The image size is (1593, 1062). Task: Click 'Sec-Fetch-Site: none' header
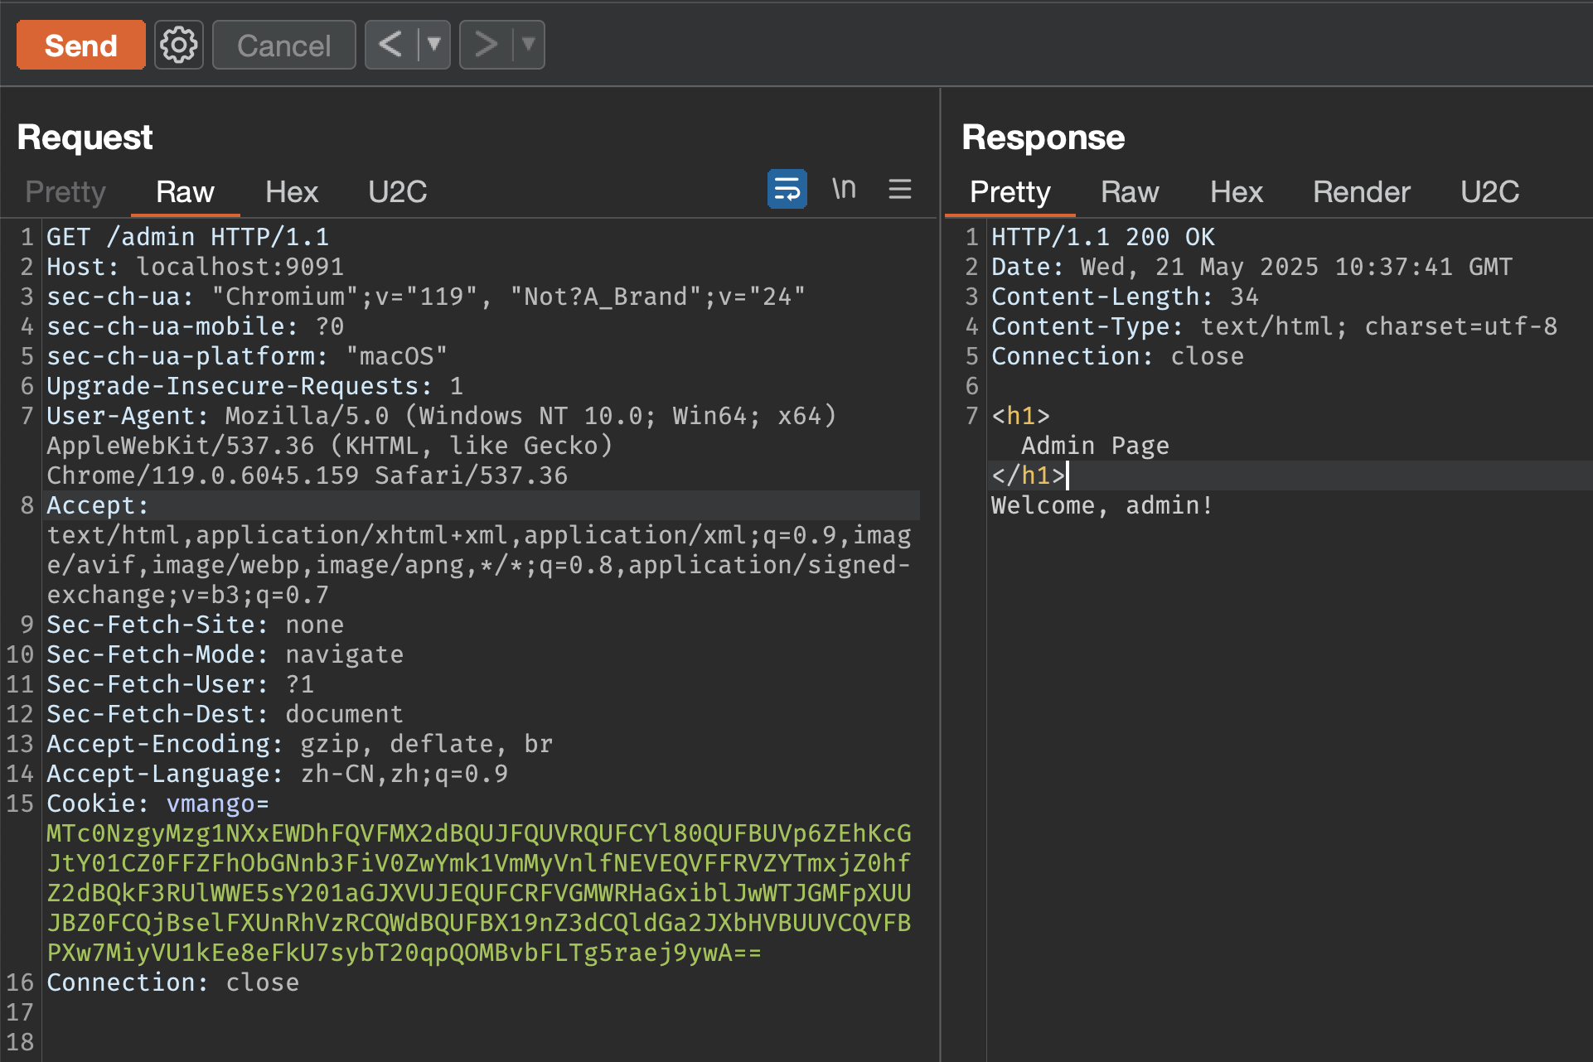click(x=196, y=625)
